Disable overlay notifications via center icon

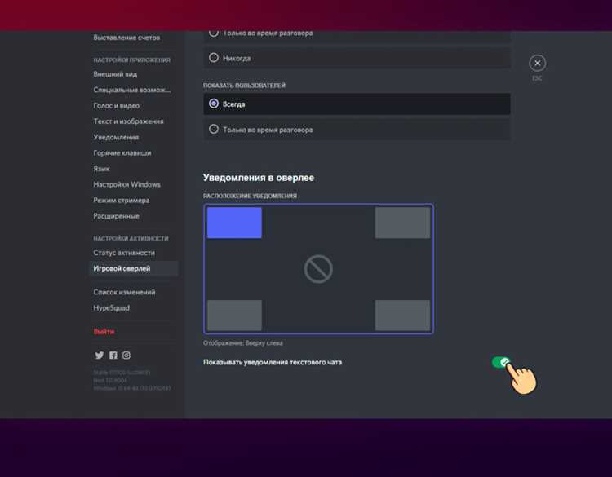[318, 269]
